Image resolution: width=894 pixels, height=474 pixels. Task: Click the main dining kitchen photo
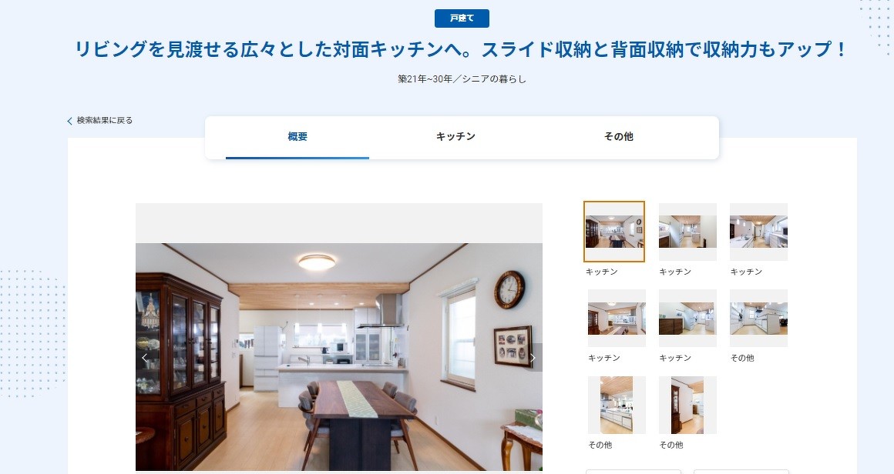coord(338,357)
